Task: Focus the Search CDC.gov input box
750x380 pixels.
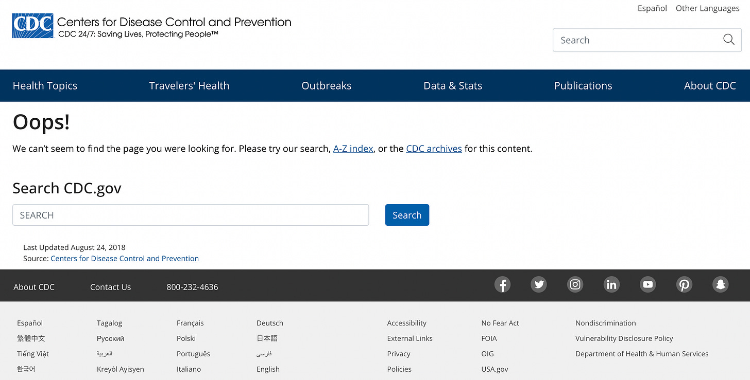Action: point(191,215)
